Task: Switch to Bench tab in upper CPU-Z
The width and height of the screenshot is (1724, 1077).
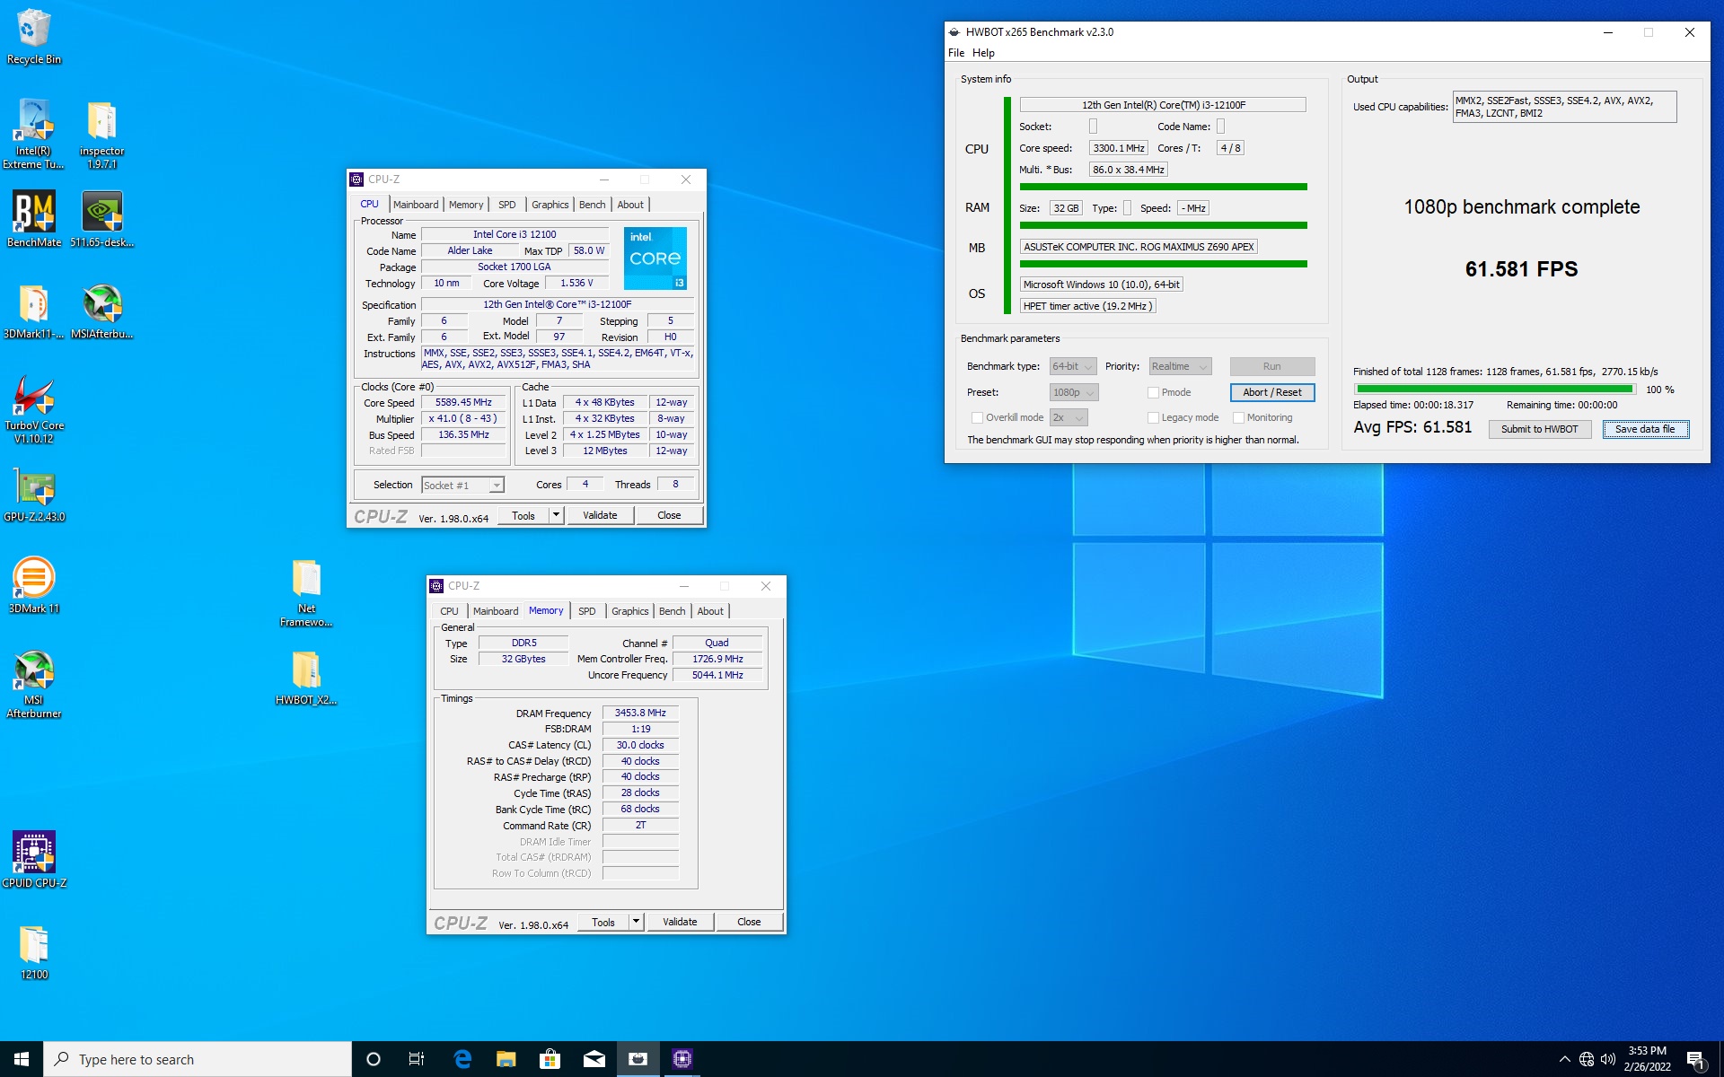Action: point(592,205)
